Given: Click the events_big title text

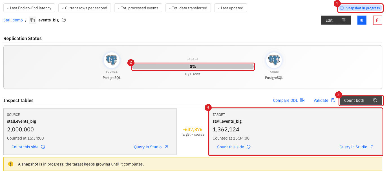Looking at the screenshot, I should (x=48, y=20).
